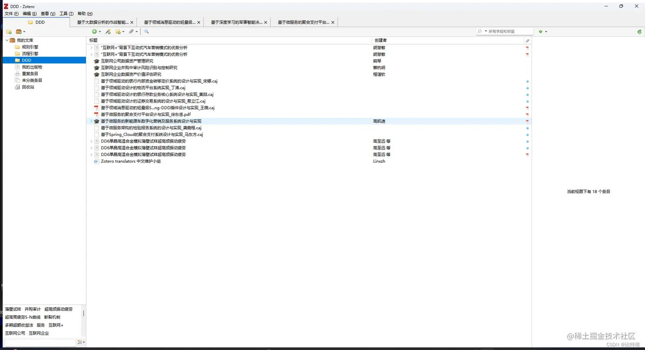The image size is (645, 350).
Task: Click creator Linxzh cell
Action: pyautogui.click(x=379, y=161)
